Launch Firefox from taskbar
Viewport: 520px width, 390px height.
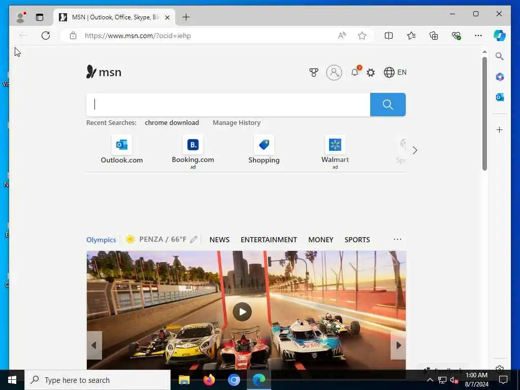(x=209, y=380)
